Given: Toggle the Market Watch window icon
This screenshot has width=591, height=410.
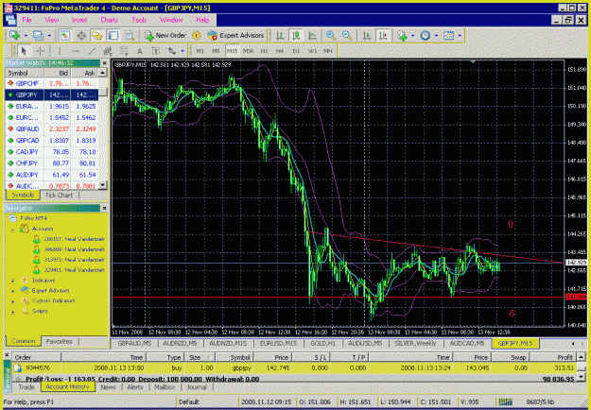Looking at the screenshot, I should click(x=65, y=35).
